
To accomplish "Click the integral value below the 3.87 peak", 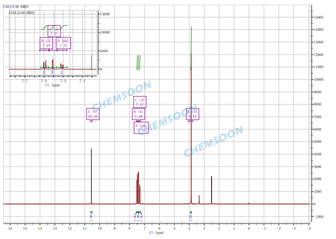I will point(191,217).
